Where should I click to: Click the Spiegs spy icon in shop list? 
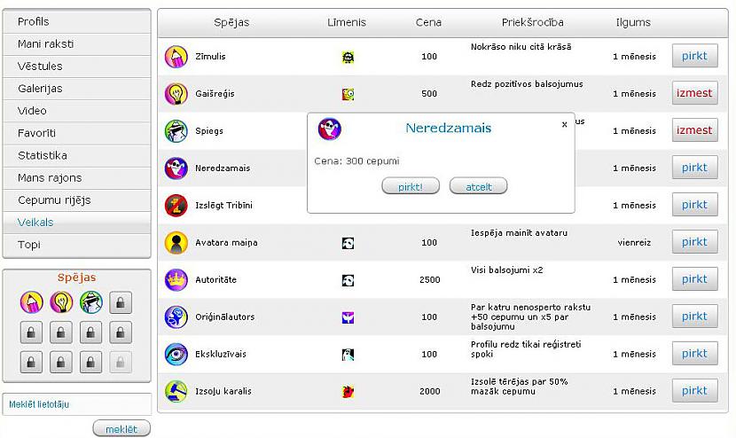pyautogui.click(x=176, y=131)
